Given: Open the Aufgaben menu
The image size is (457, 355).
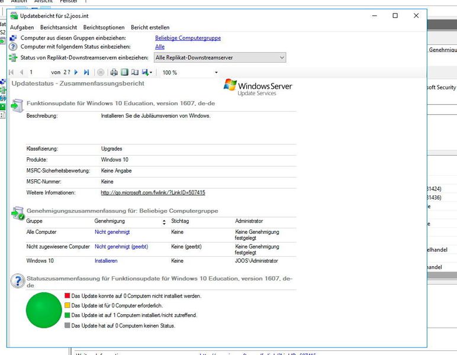Looking at the screenshot, I should (x=22, y=27).
